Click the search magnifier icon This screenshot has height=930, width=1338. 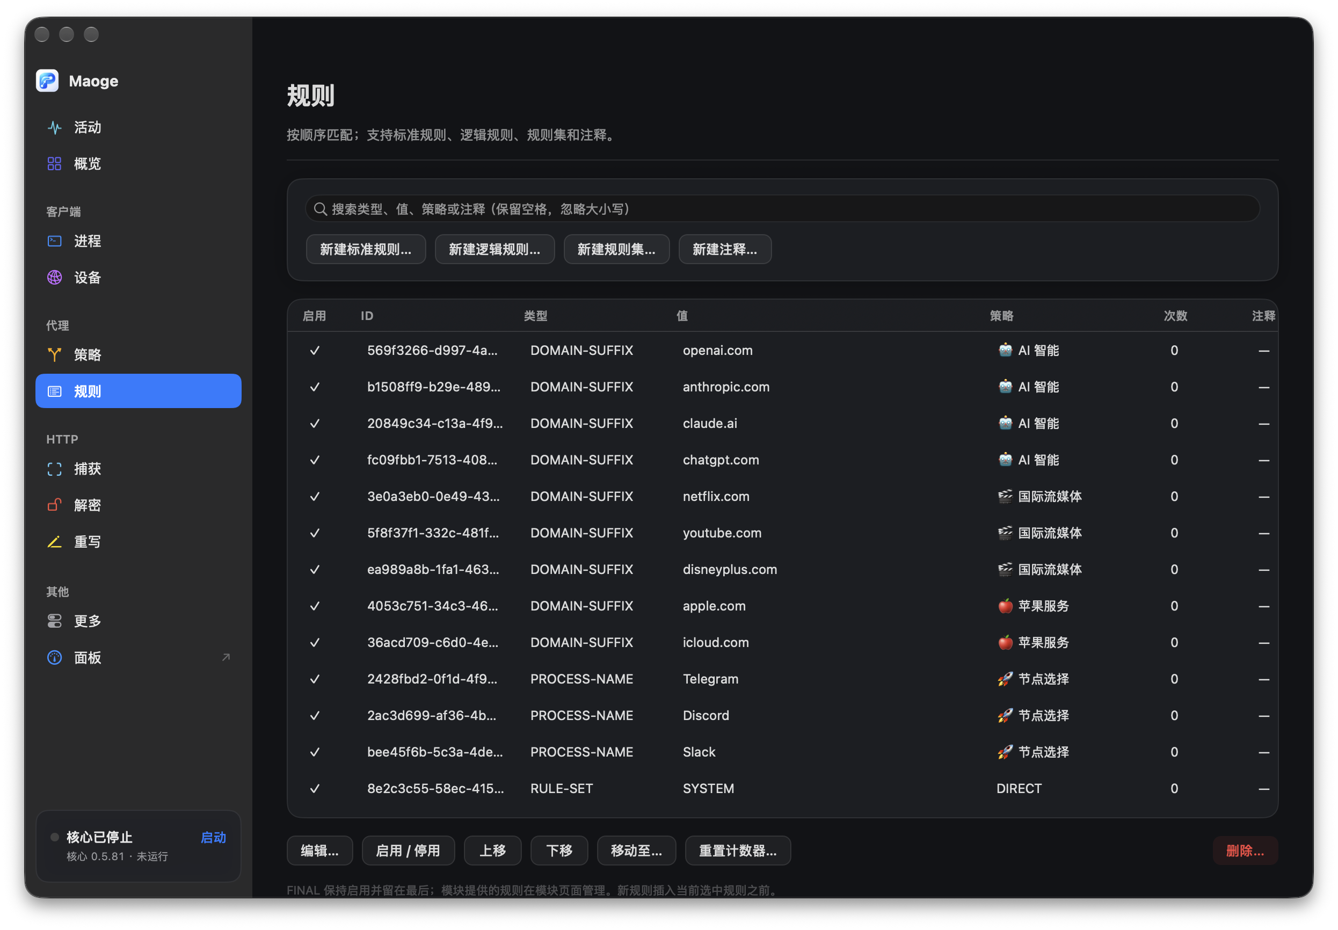pos(320,209)
